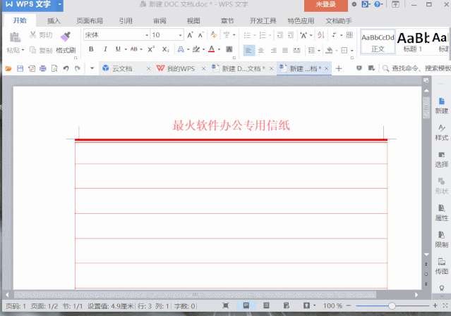
Task: Click the Copy icon
Action: pyautogui.click(x=32, y=50)
